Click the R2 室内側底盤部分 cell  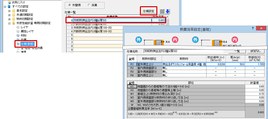tap(149, 68)
